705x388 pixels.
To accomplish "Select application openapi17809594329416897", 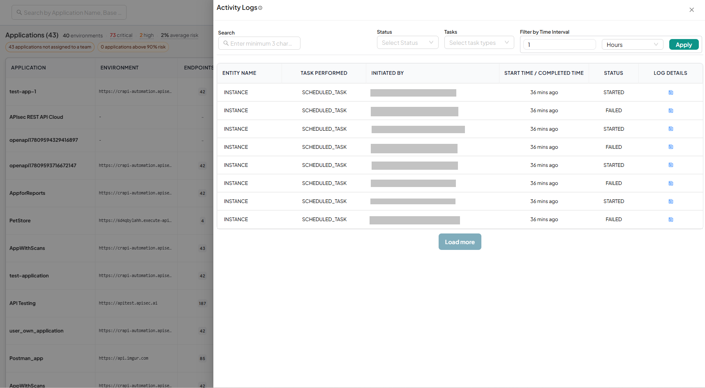I will [44, 140].
